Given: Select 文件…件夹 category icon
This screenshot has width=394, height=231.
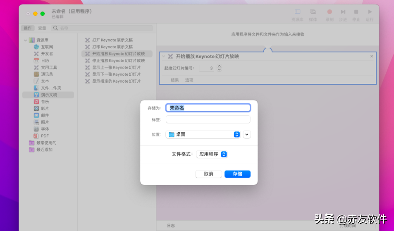Looking at the screenshot, I should click(x=36, y=88).
